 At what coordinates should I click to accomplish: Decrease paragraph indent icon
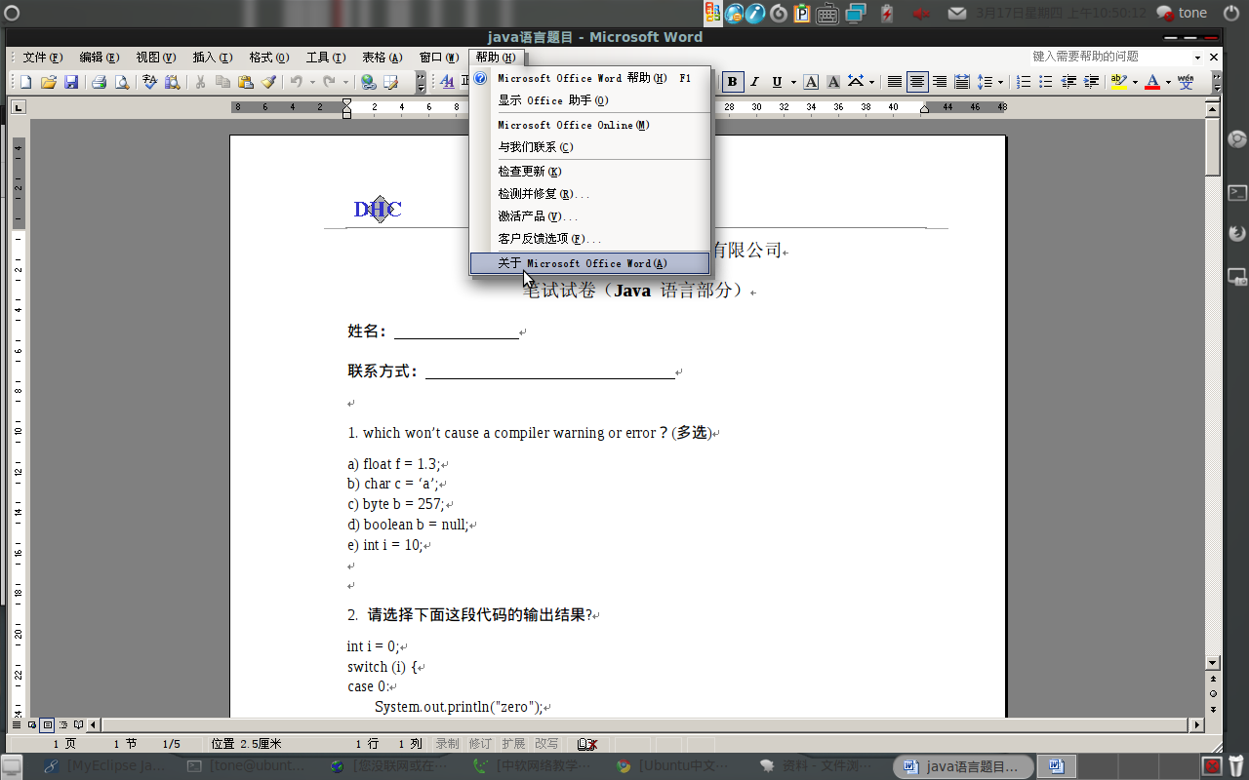click(1069, 83)
